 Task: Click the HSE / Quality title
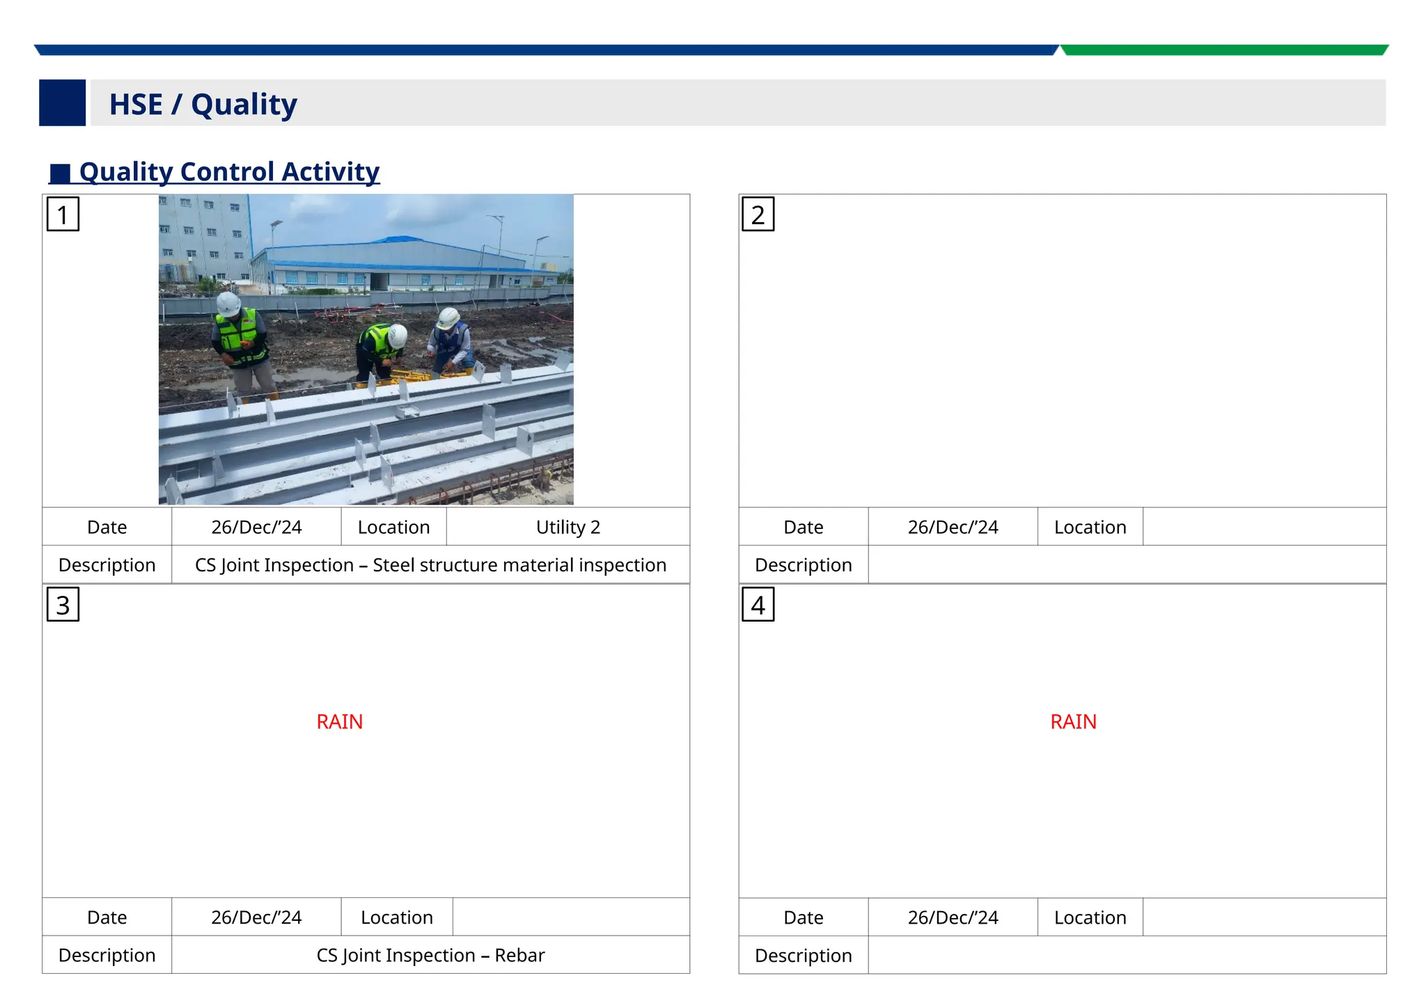point(203,104)
